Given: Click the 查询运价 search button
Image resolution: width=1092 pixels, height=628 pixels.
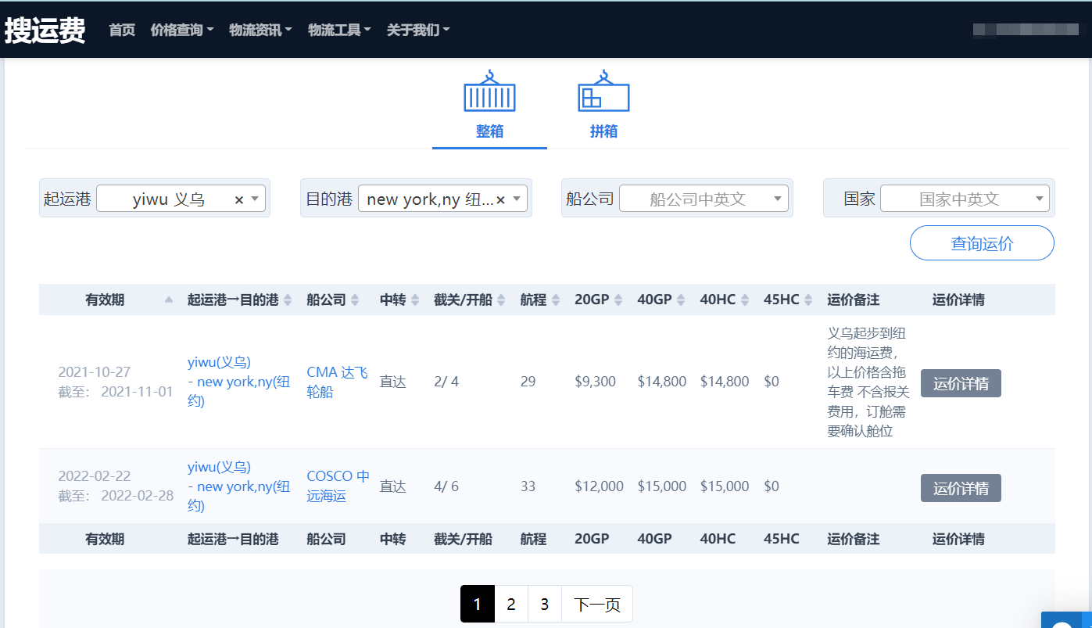Looking at the screenshot, I should click(x=982, y=243).
